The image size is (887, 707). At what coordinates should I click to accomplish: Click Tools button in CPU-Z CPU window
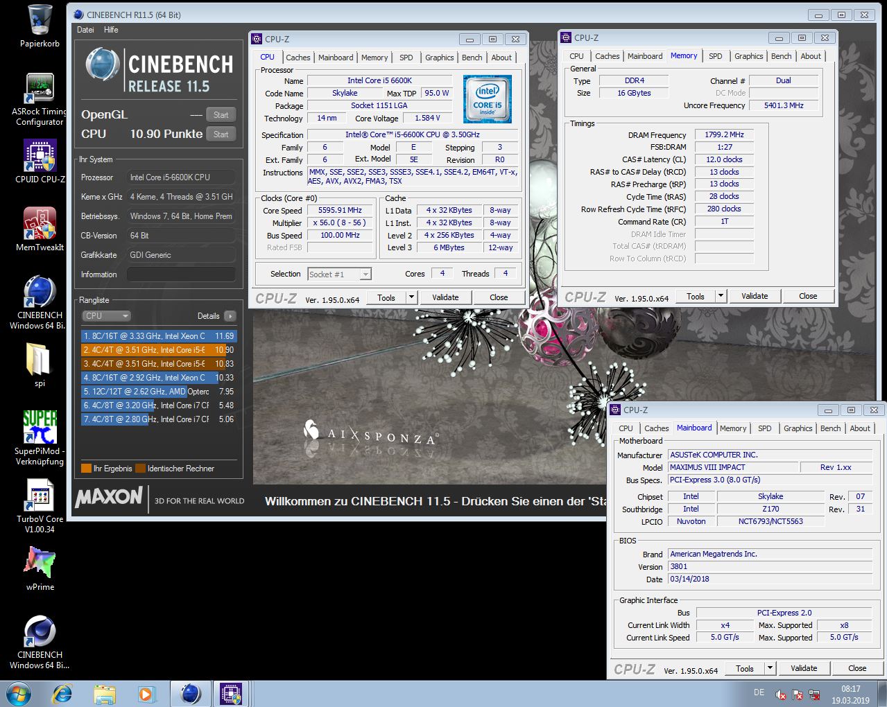coord(386,297)
